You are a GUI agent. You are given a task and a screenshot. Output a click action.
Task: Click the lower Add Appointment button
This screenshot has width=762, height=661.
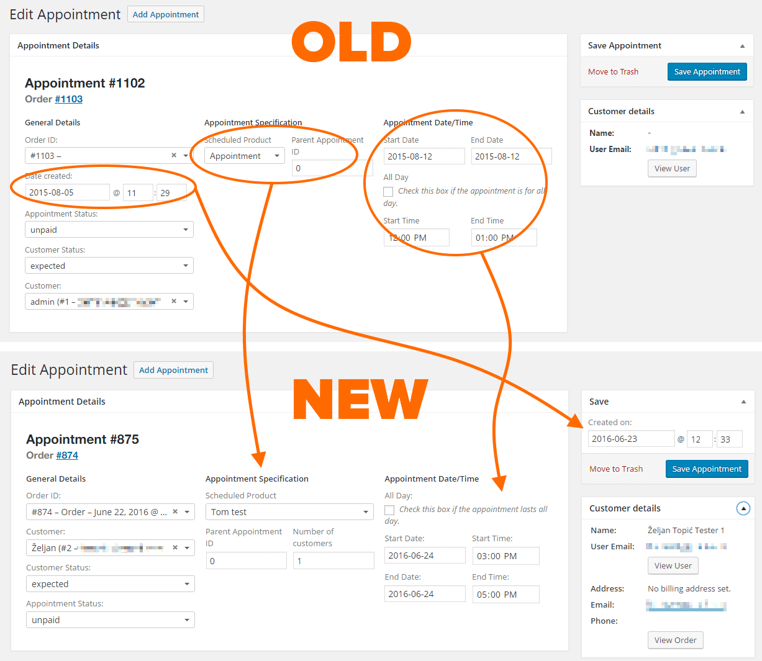click(173, 370)
